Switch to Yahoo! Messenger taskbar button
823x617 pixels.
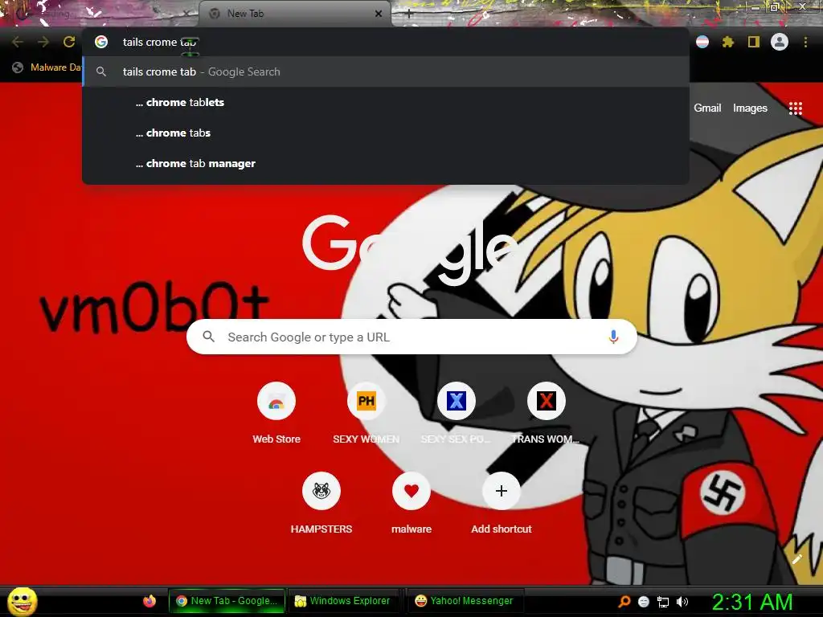pyautogui.click(x=464, y=601)
